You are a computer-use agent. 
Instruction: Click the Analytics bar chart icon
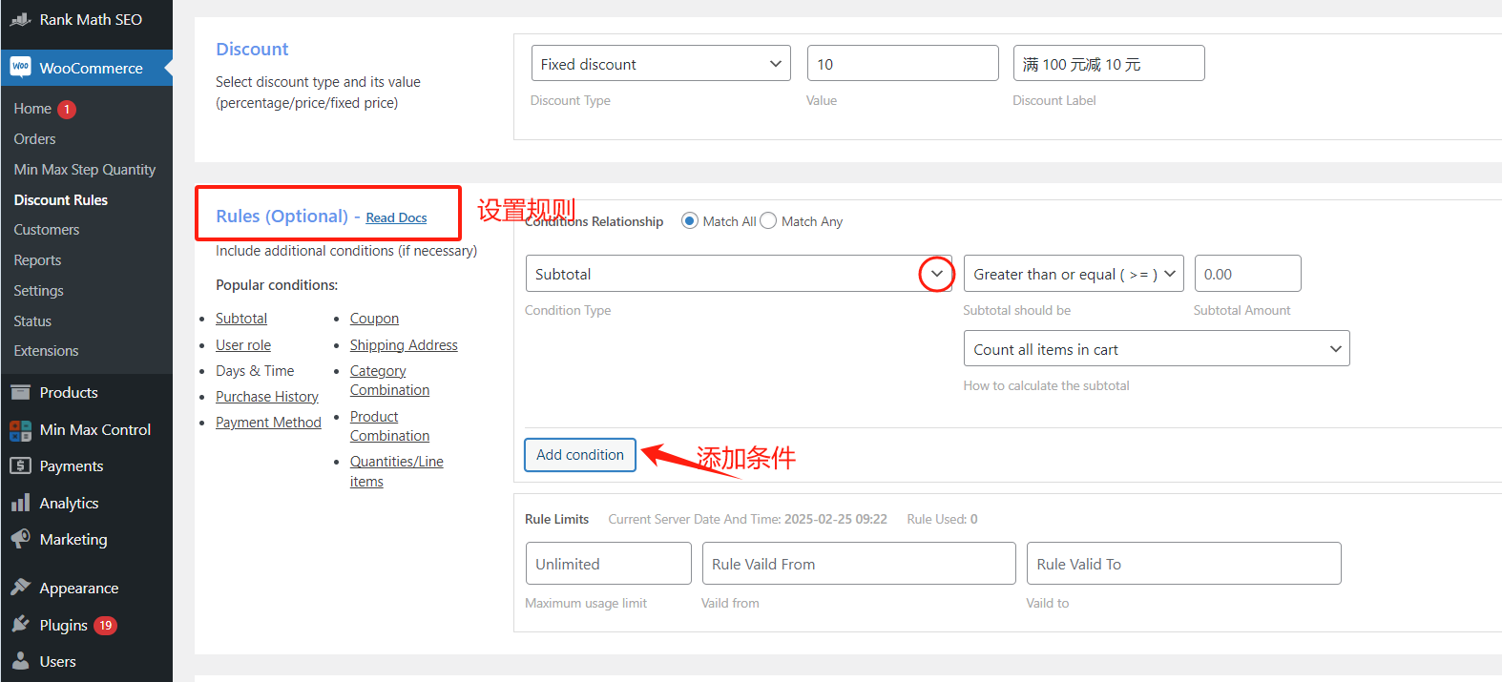tap(20, 504)
